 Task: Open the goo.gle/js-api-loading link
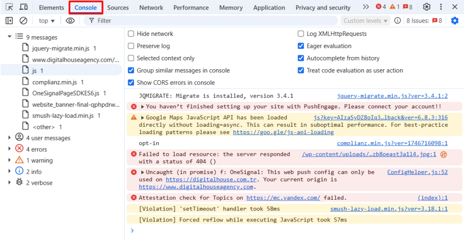(x=283, y=132)
